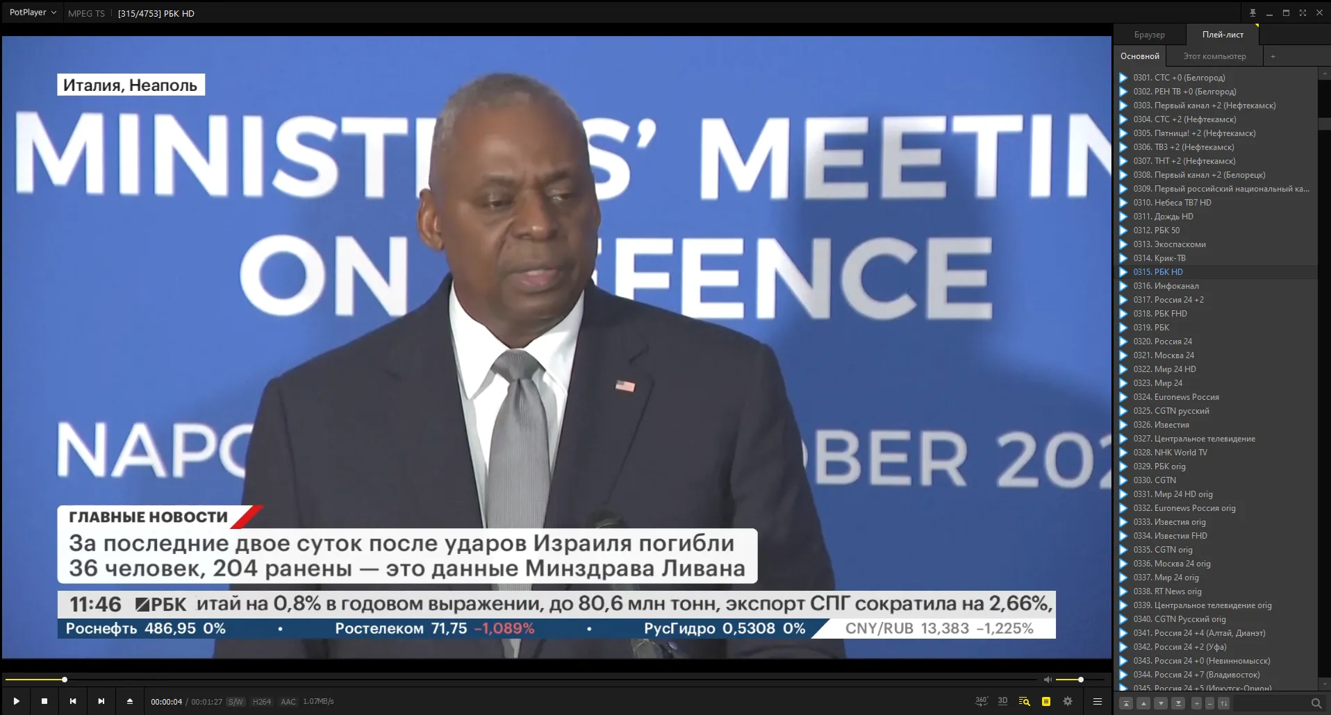Select playlist item 0314. Крик-ТВ
The height and width of the screenshot is (715, 1331).
(1216, 258)
